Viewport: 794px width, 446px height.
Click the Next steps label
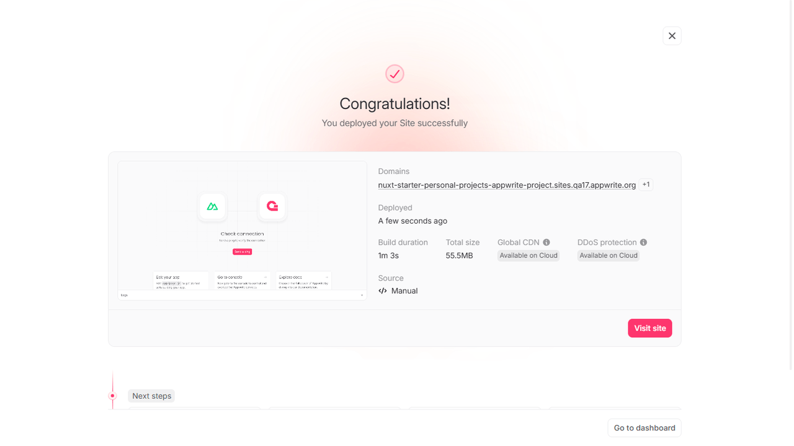pyautogui.click(x=151, y=395)
